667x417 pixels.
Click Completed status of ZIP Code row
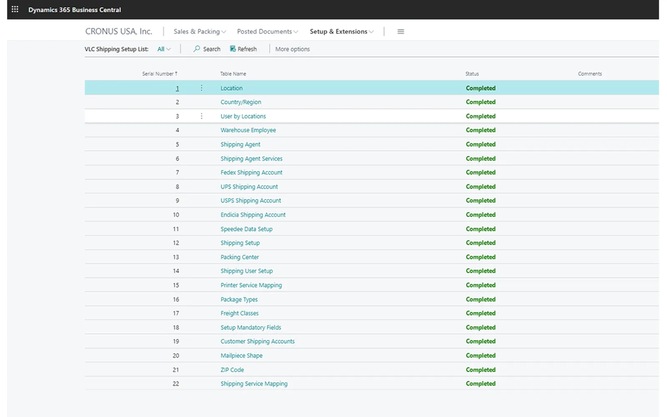[481, 370]
